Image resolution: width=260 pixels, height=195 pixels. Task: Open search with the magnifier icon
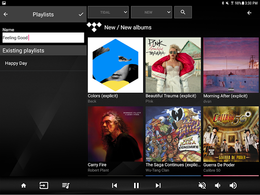tap(183, 12)
